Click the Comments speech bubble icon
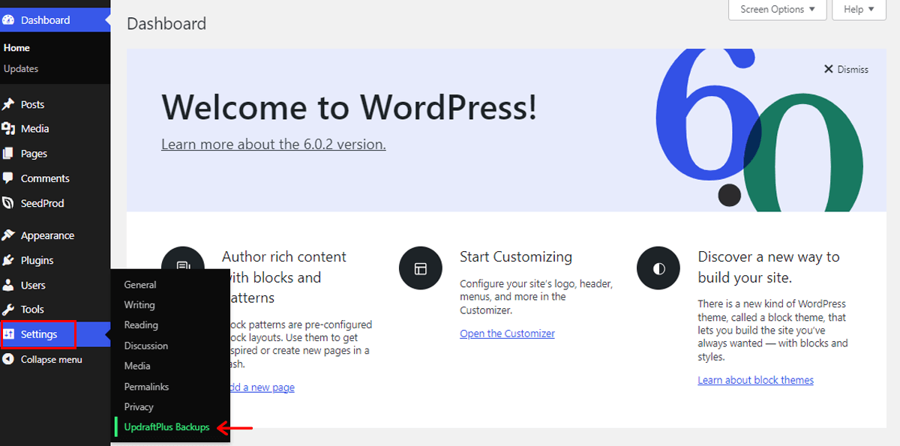The image size is (900, 446). click(8, 178)
